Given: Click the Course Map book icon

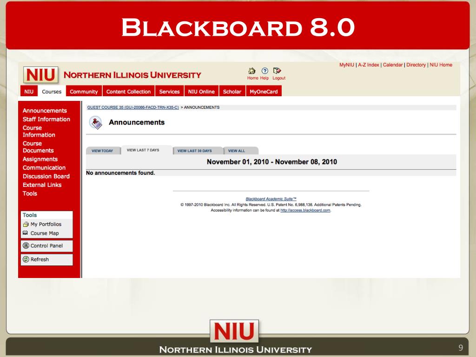Looking at the screenshot, I should click(x=26, y=233).
